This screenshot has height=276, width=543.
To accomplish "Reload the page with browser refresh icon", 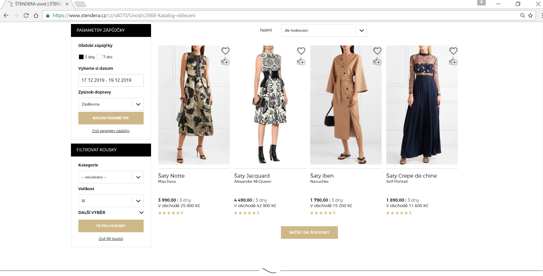I will click(x=26, y=15).
